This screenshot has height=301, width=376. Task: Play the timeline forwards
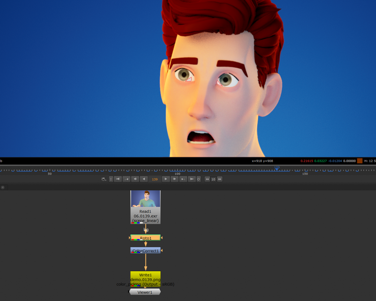pos(166,179)
